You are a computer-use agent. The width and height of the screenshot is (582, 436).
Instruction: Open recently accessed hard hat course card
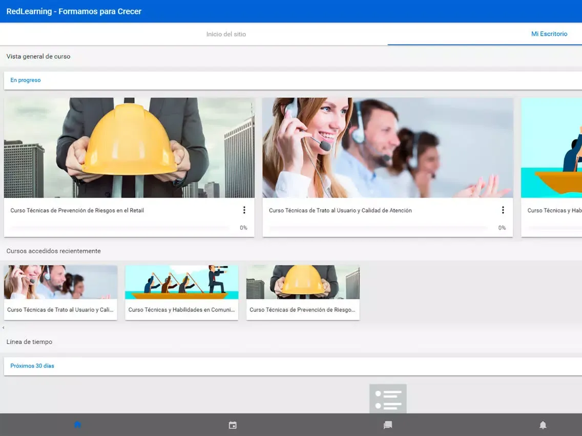303,292
